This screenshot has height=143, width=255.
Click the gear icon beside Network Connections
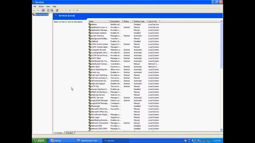click(90, 123)
